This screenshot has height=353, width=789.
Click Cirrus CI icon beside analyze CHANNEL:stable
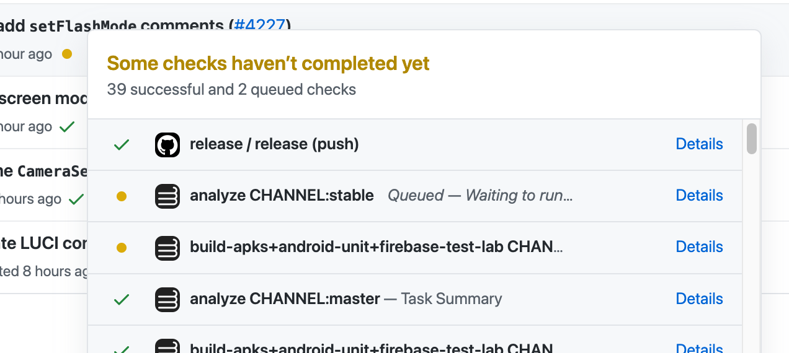[167, 196]
